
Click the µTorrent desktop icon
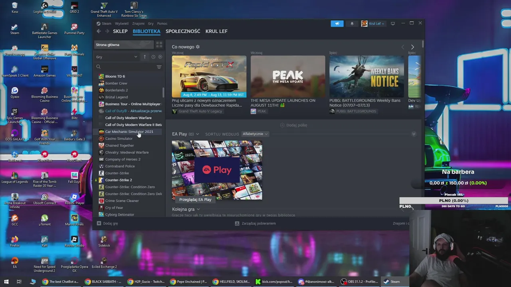tap(45, 220)
